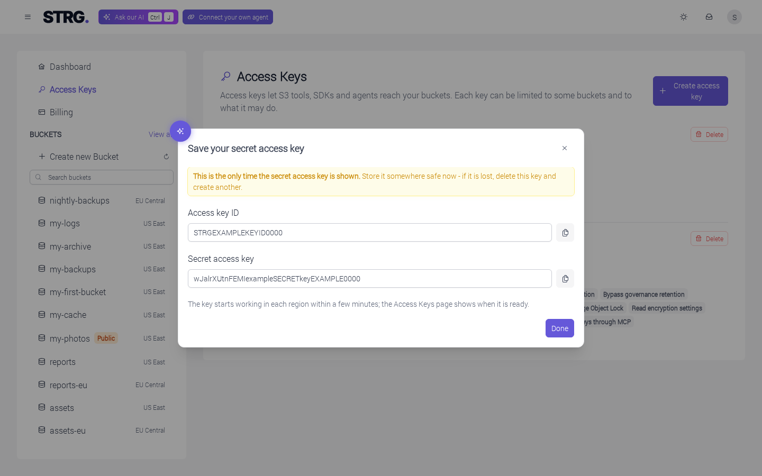
Task: Click Connect your own agent button
Action: [228, 17]
